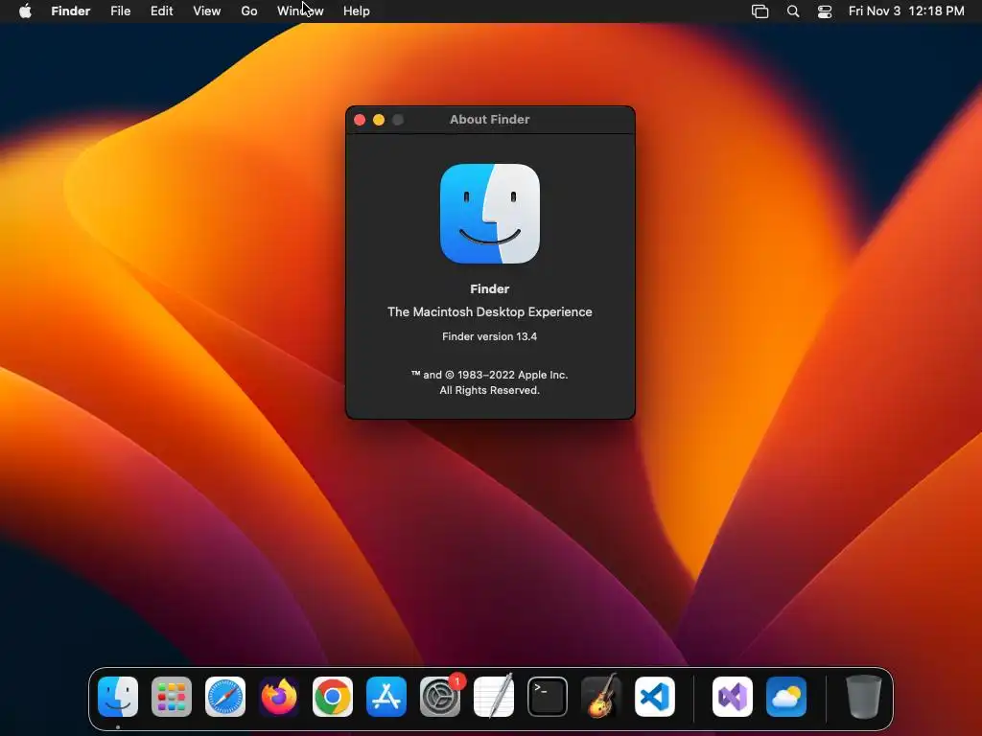Click 'The Macintosh Desktop Experience' text

click(x=490, y=311)
